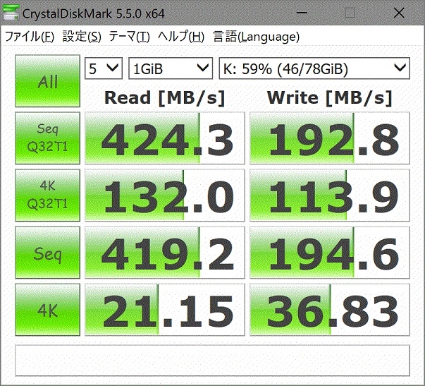
Task: Open the 言語(Language) menu
Action: click(256, 37)
